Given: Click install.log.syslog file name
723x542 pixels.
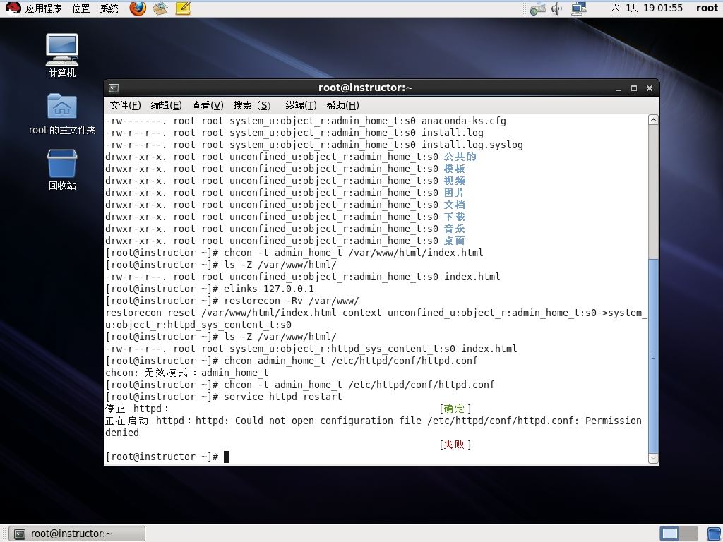Looking at the screenshot, I should tap(472, 145).
